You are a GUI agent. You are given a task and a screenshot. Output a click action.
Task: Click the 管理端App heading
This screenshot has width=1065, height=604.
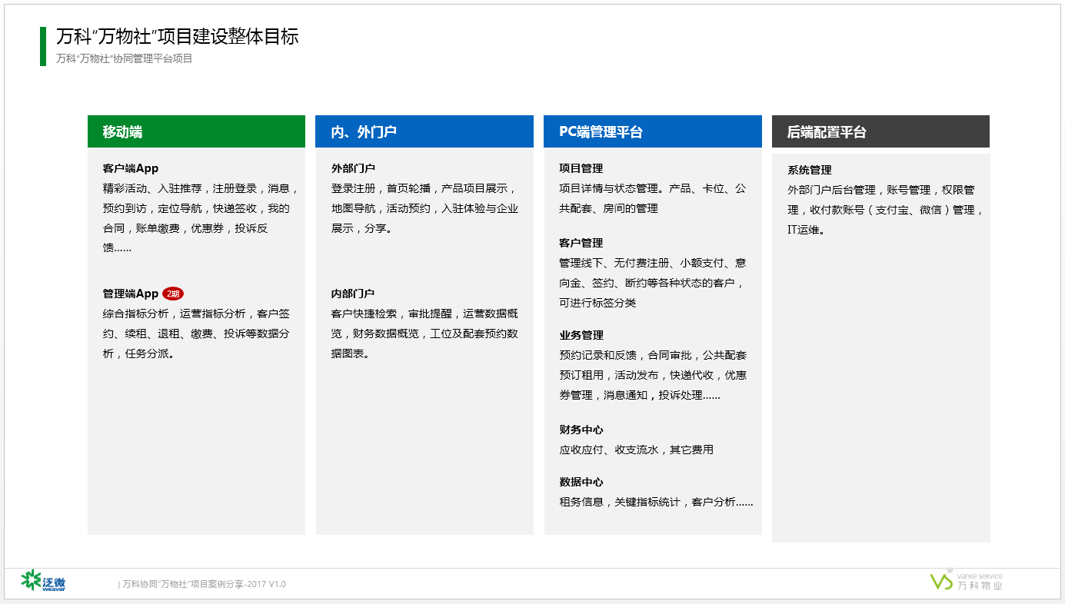131,294
